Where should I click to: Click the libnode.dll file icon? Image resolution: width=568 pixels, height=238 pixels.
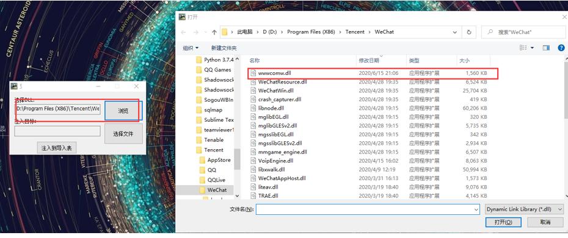coord(253,108)
